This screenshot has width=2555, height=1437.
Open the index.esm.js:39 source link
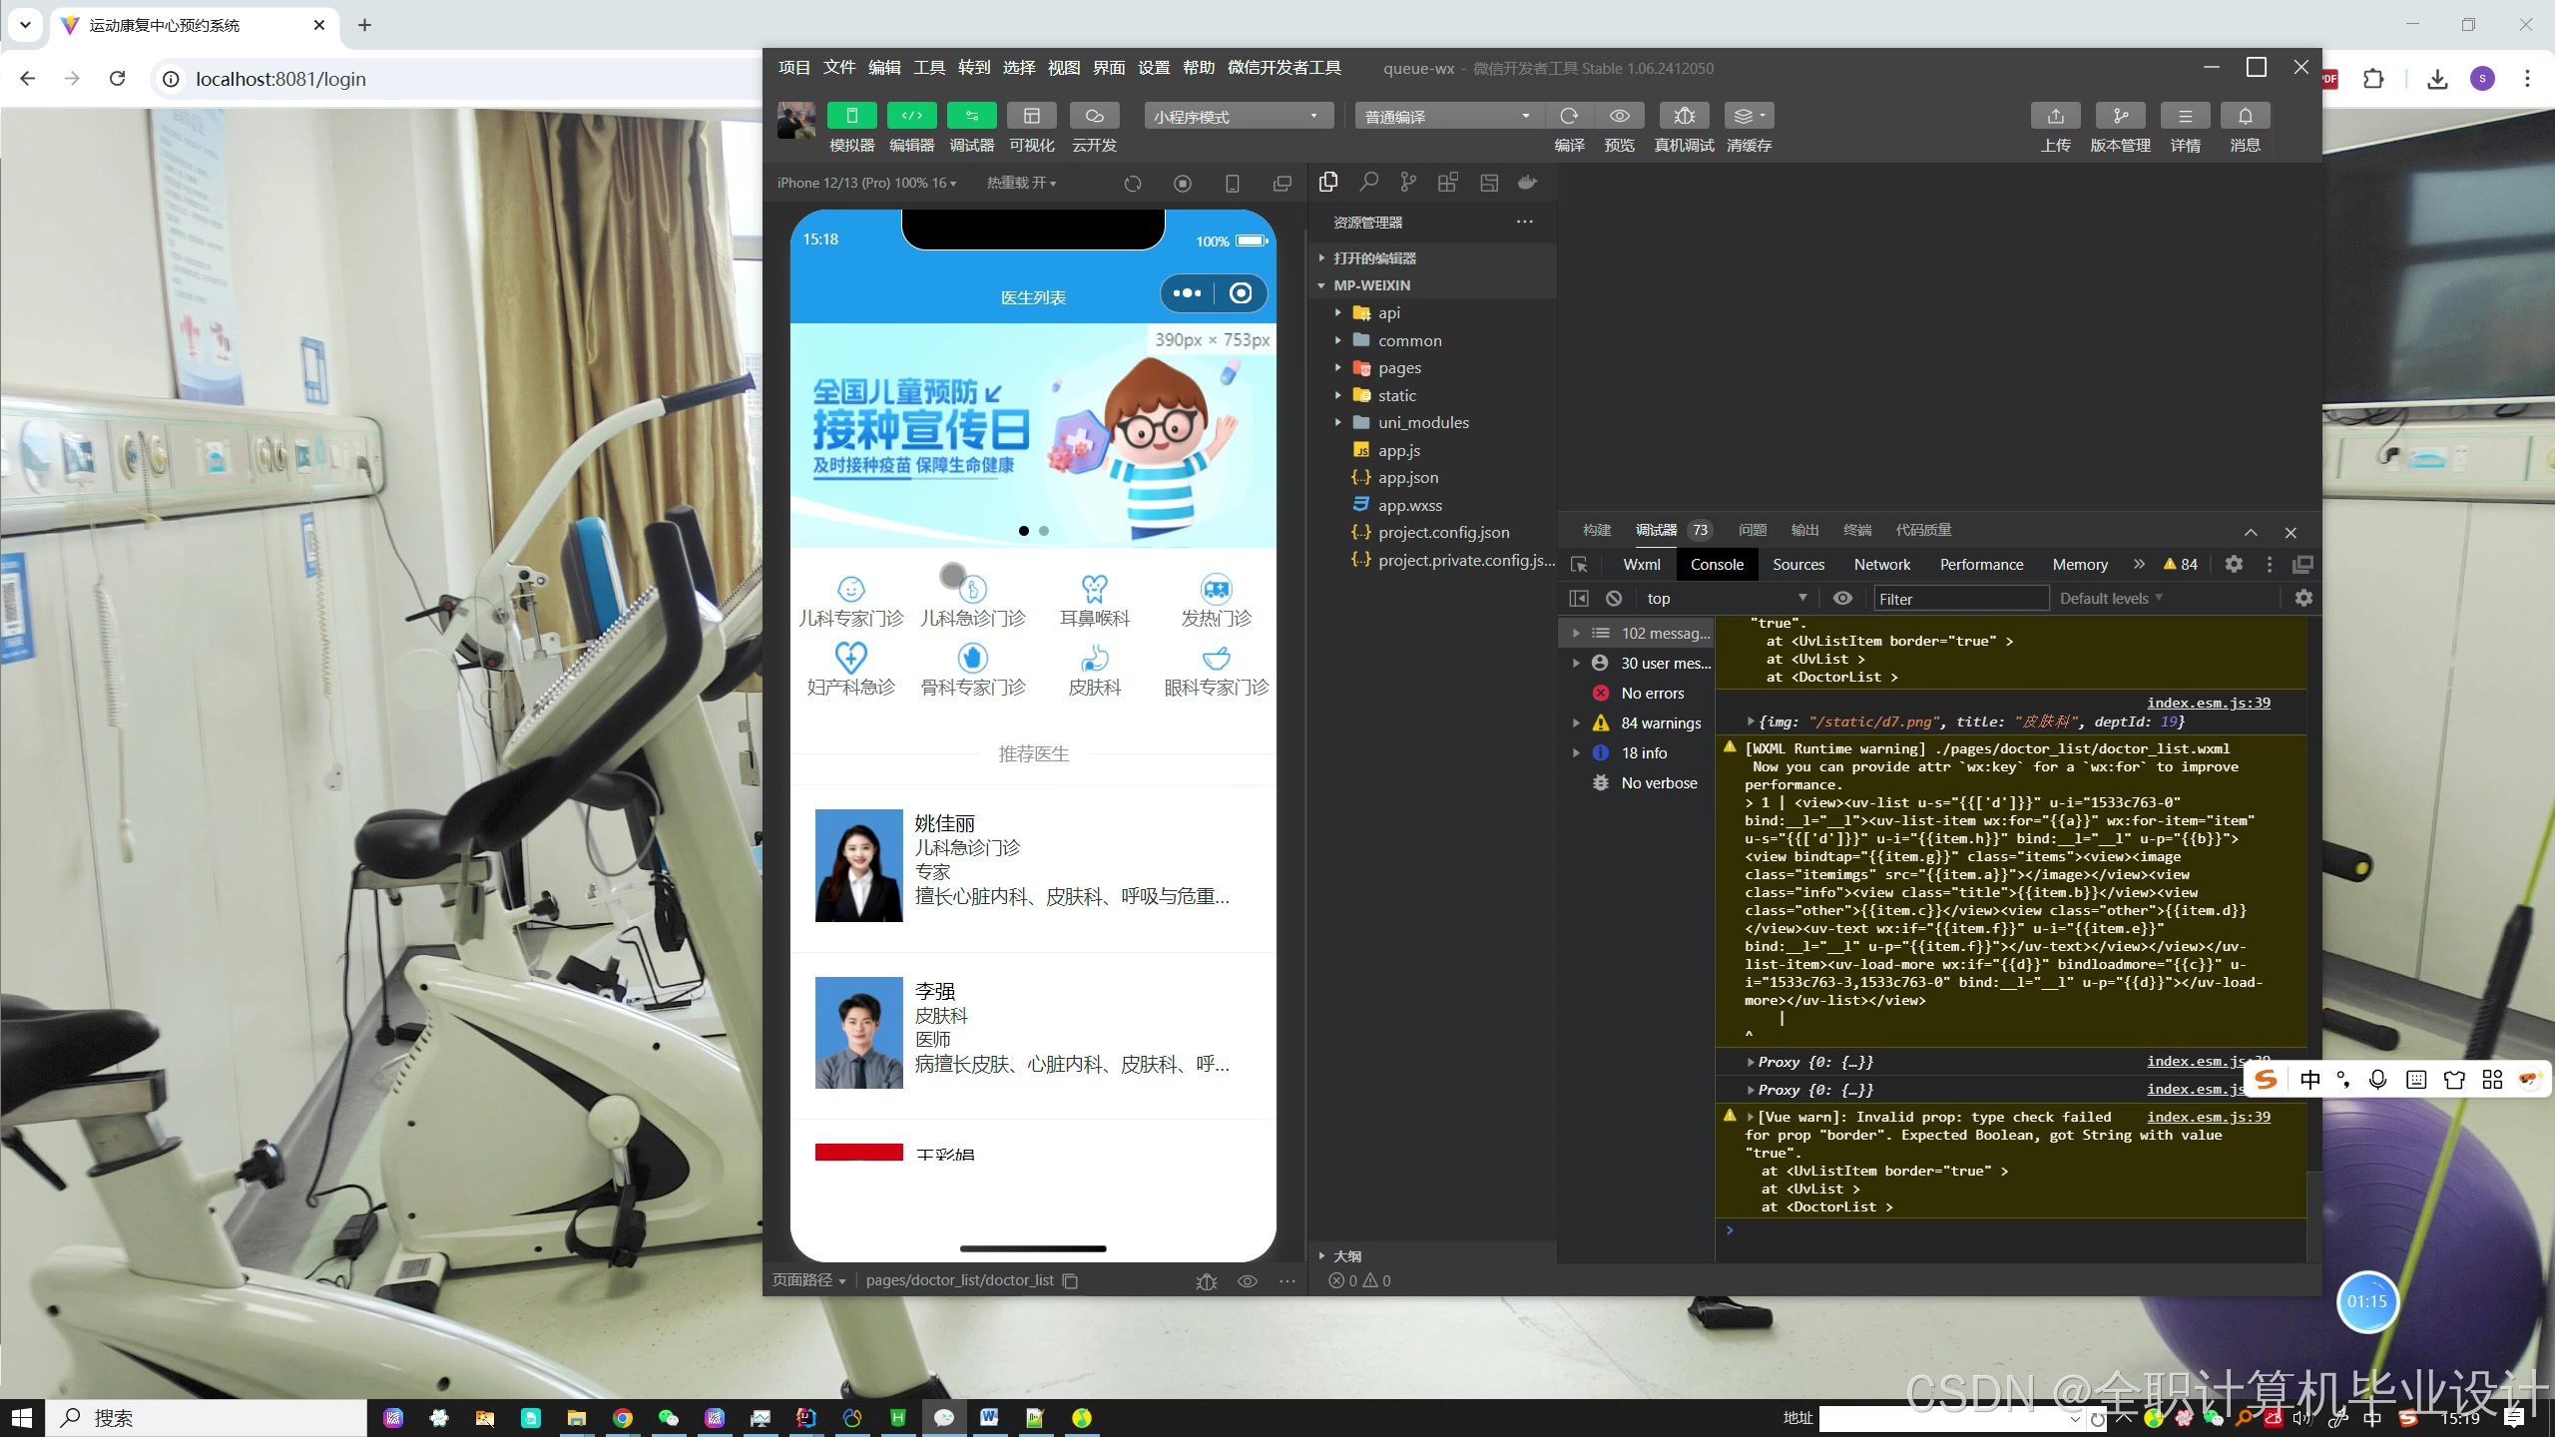pyautogui.click(x=2208, y=703)
